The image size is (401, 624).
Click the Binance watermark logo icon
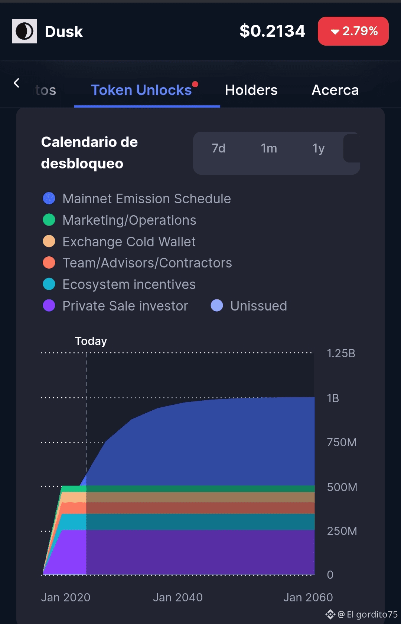click(x=330, y=614)
